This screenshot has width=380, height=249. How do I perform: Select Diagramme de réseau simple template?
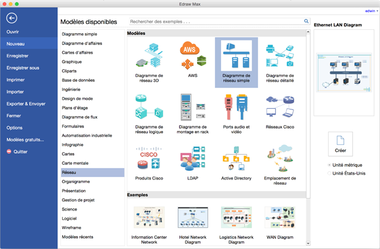coord(236,63)
